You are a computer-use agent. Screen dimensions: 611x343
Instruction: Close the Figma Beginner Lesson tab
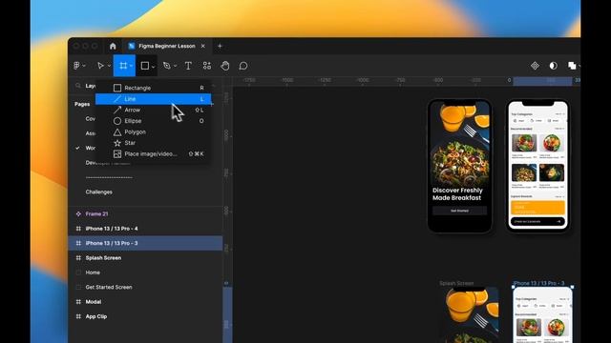point(203,46)
